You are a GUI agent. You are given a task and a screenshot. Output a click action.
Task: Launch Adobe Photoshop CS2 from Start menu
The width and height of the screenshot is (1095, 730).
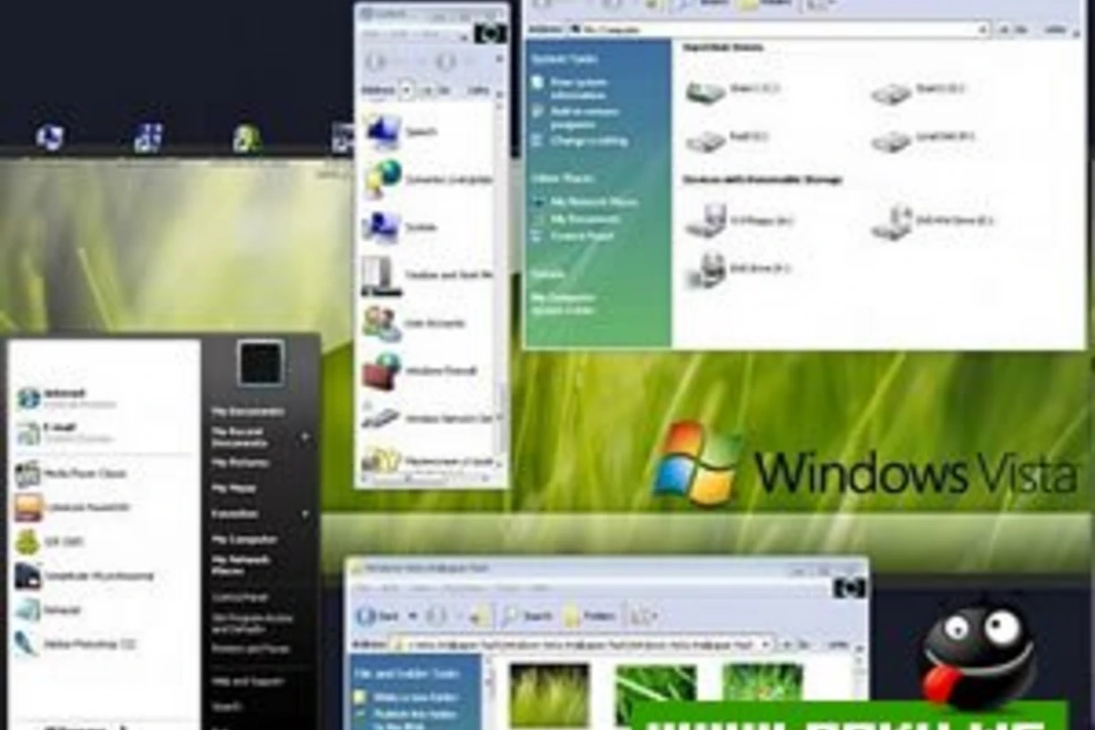point(76,644)
